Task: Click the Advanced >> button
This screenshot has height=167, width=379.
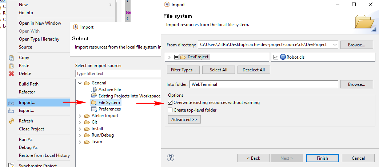Action: [x=184, y=120]
